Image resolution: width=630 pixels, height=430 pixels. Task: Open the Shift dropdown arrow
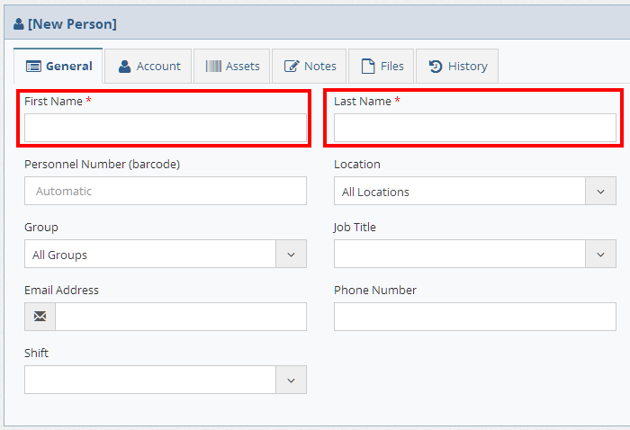coord(291,381)
